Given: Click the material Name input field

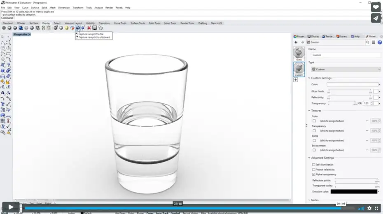Looking at the screenshot, I should 346,55.
